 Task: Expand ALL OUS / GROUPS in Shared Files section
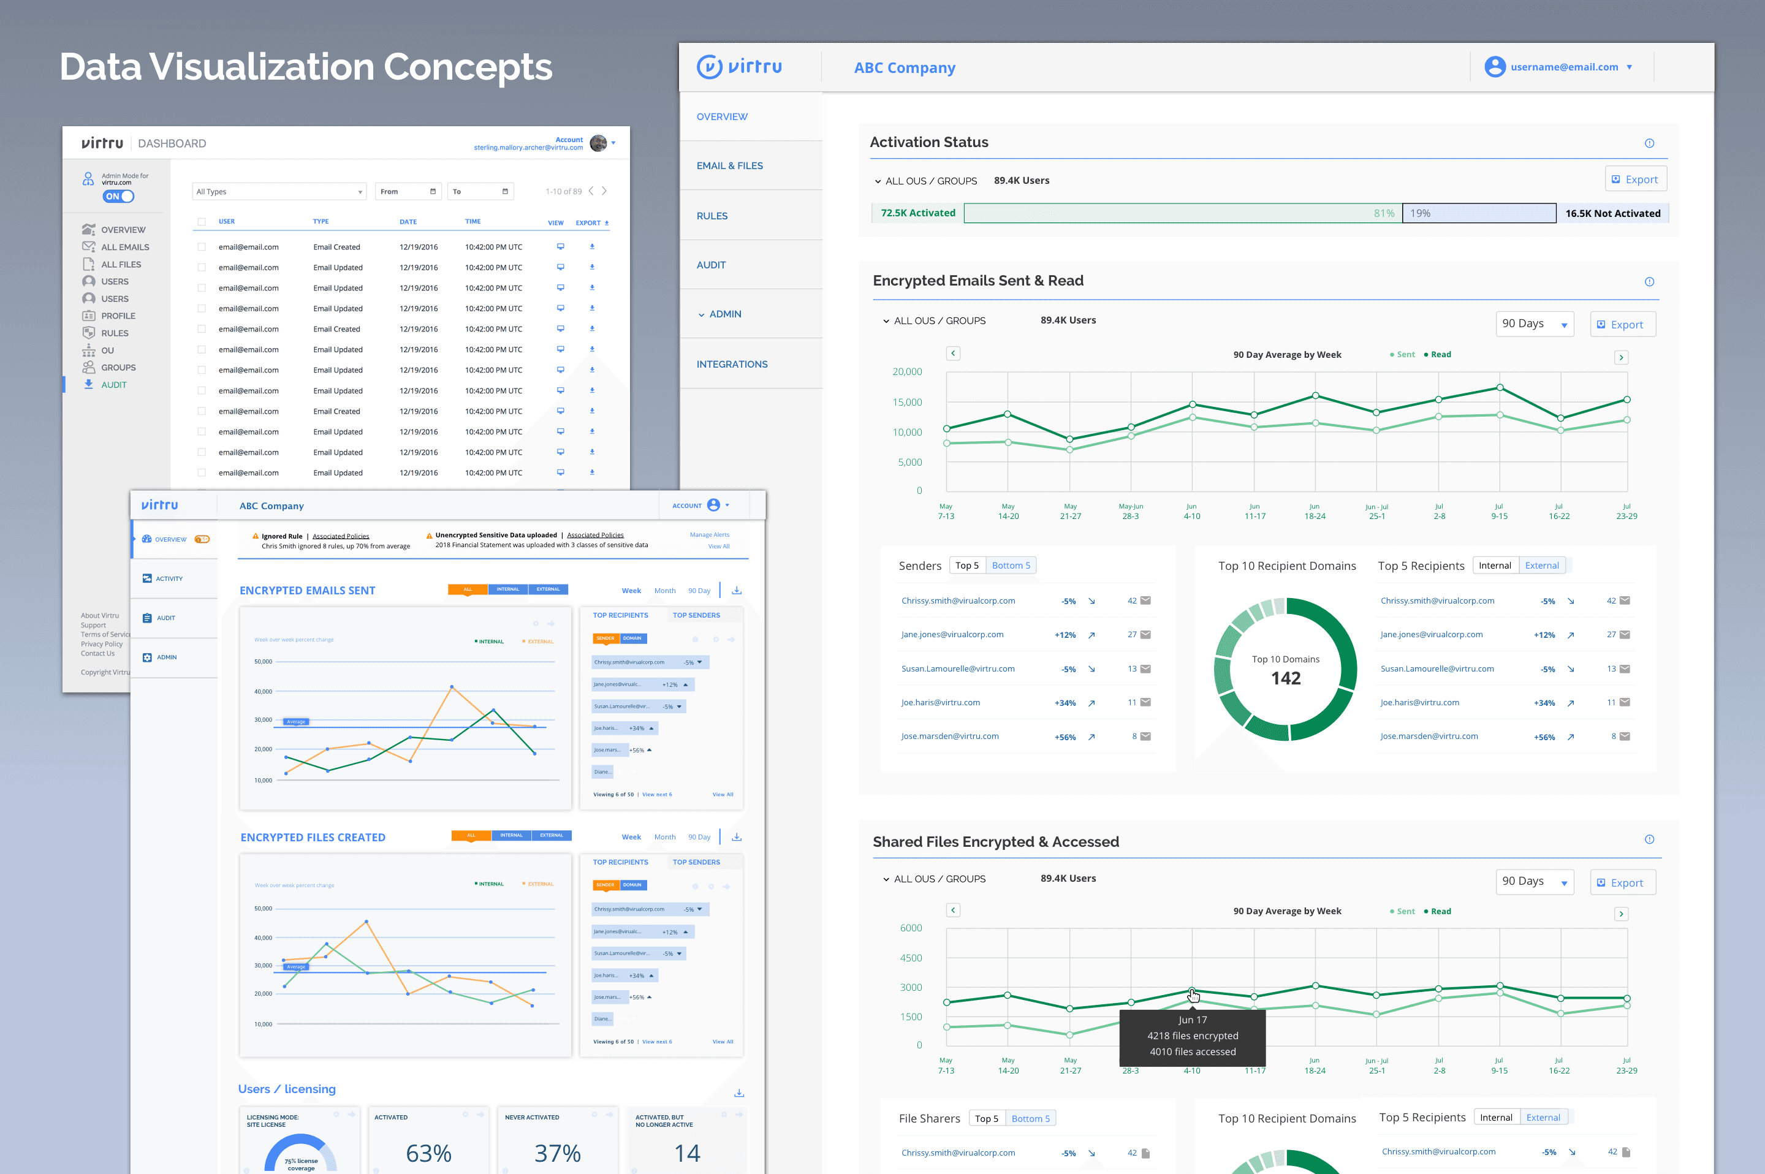coord(934,878)
